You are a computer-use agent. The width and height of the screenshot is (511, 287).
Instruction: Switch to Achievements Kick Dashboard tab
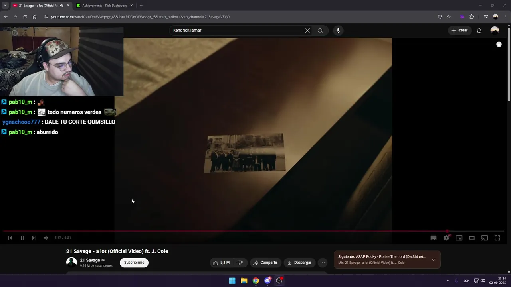pos(105,6)
